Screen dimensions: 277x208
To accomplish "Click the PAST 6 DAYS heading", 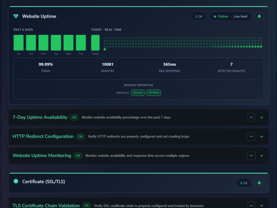I will tap(23, 30).
